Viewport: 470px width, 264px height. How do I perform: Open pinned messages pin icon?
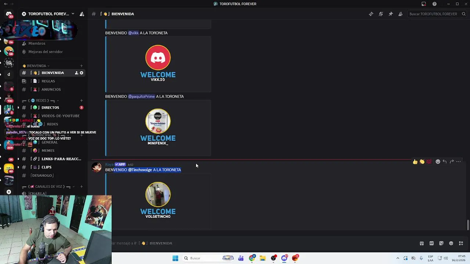coord(391,14)
